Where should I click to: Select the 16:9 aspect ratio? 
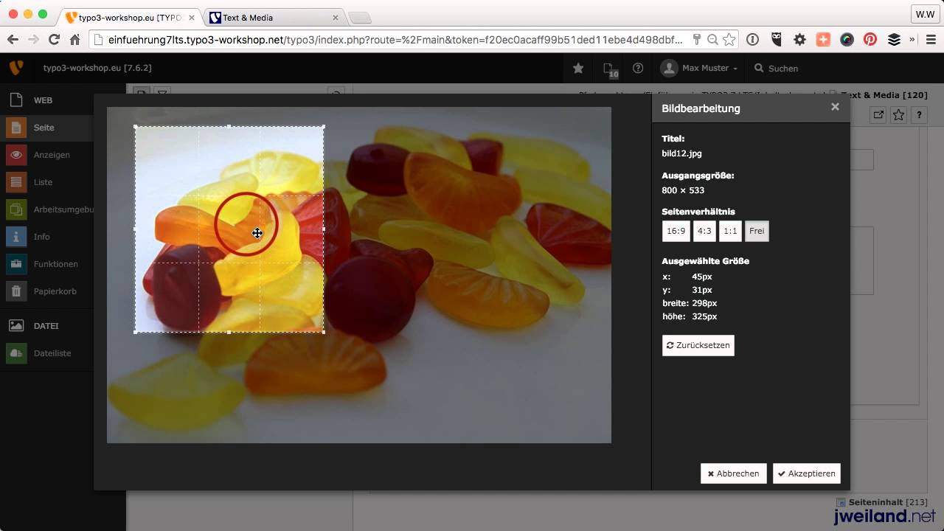[x=676, y=231]
